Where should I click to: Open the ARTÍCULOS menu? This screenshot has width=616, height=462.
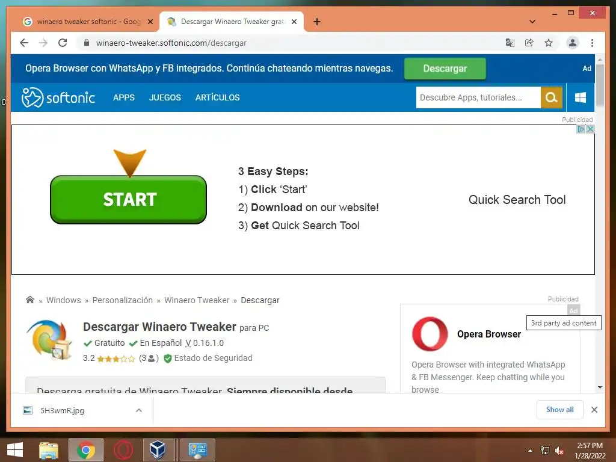tap(217, 97)
